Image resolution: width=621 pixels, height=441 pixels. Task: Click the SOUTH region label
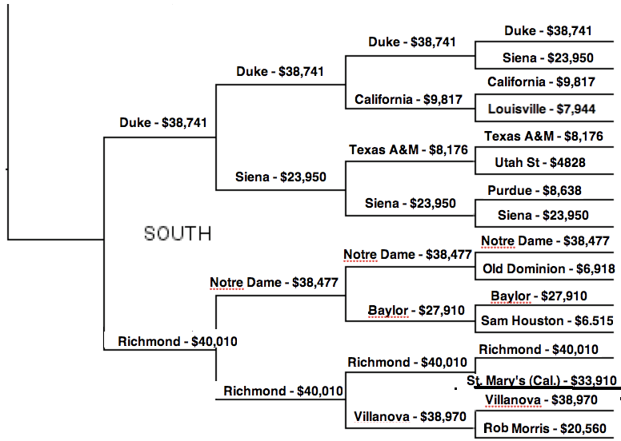[x=178, y=233]
